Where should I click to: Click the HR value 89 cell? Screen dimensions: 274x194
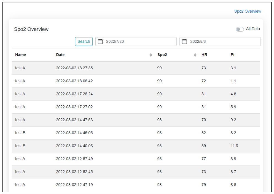pyautogui.click(x=204, y=146)
